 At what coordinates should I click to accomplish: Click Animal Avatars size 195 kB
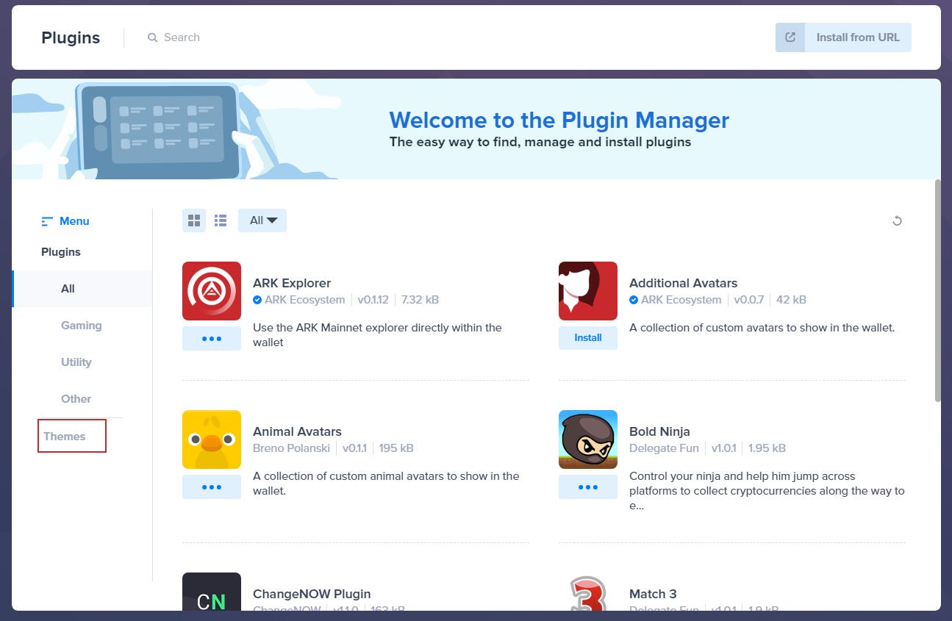396,448
